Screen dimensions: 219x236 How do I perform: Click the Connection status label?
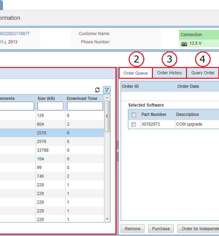192,35
